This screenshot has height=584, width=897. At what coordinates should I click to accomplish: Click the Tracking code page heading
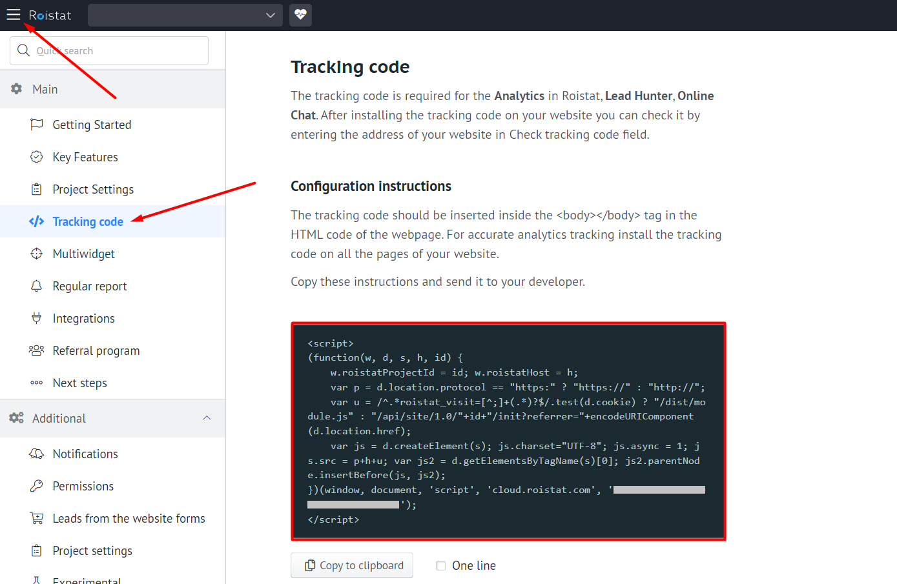(x=350, y=66)
